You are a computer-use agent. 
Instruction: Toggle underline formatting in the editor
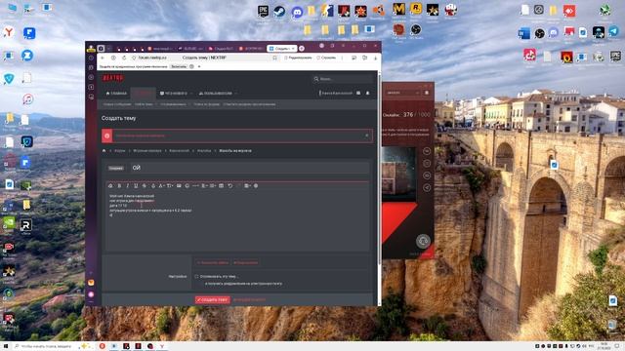pos(136,186)
